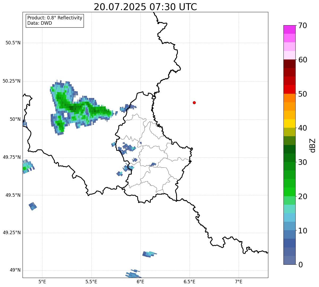Screen dimensions: 319x287
Task: Pick the dark maroon swatch just below 60 dBZ
Action: (x=289, y=64)
